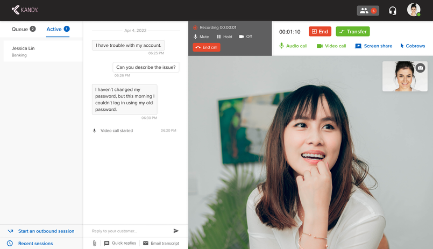Image resolution: width=433 pixels, height=249 pixels.
Task: Switch to the Queue tab
Action: coord(24,29)
